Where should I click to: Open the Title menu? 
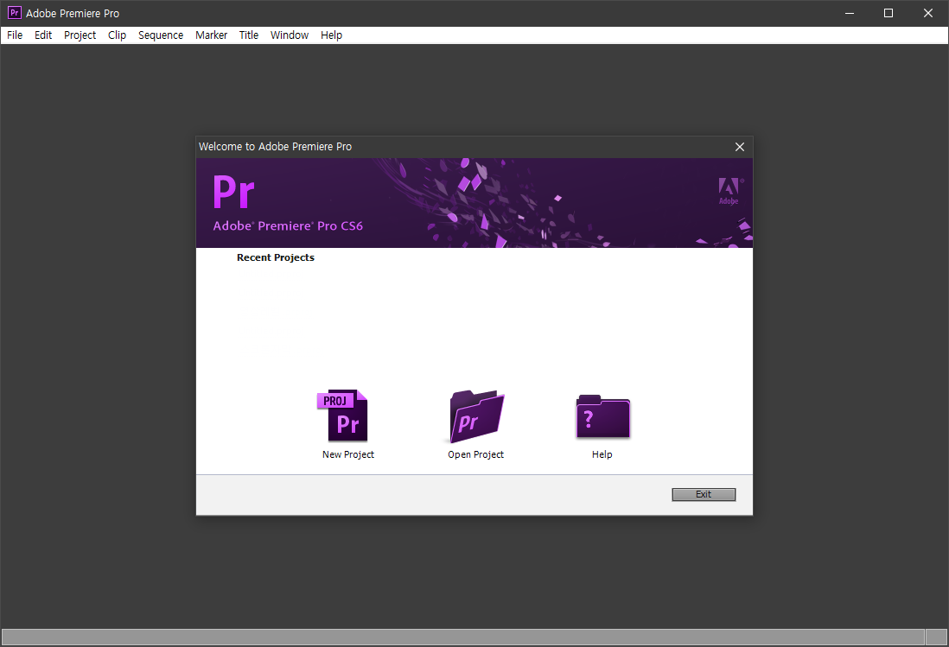(249, 35)
